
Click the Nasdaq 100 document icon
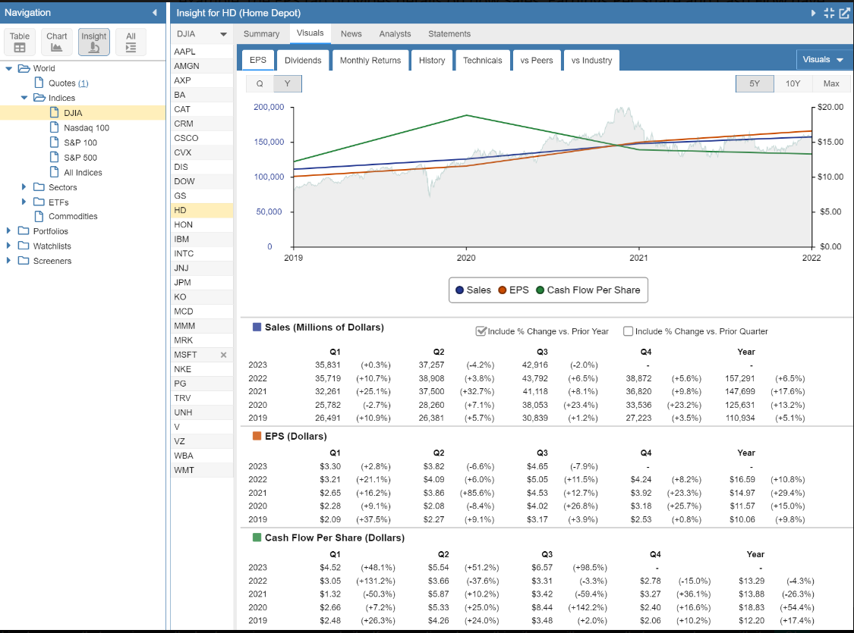(54, 127)
